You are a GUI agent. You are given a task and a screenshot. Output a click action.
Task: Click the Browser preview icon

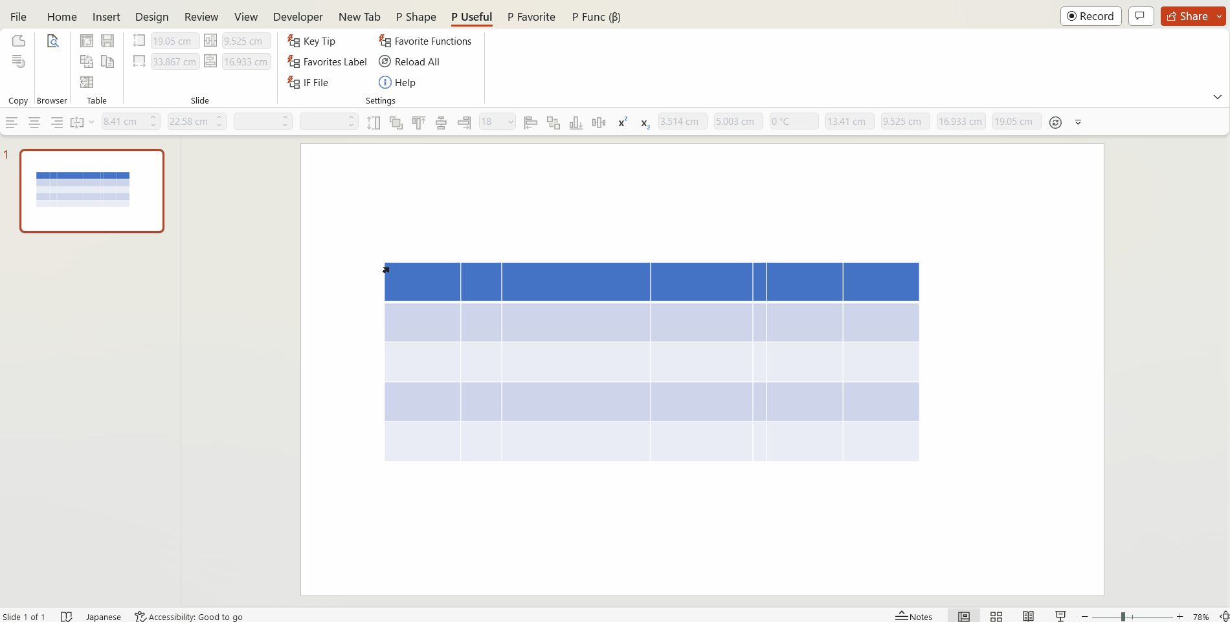(x=52, y=41)
